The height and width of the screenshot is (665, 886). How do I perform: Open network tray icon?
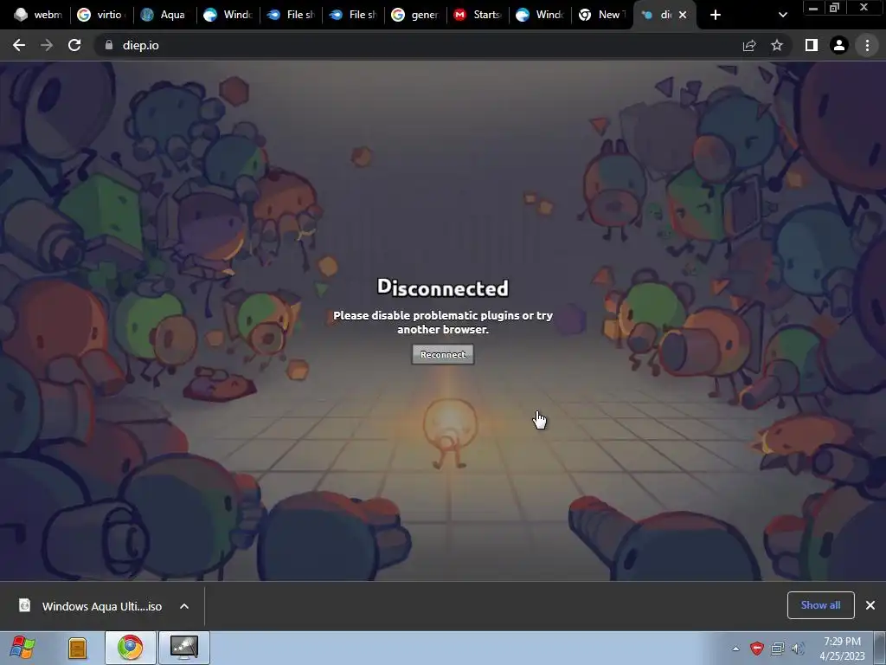tap(778, 649)
